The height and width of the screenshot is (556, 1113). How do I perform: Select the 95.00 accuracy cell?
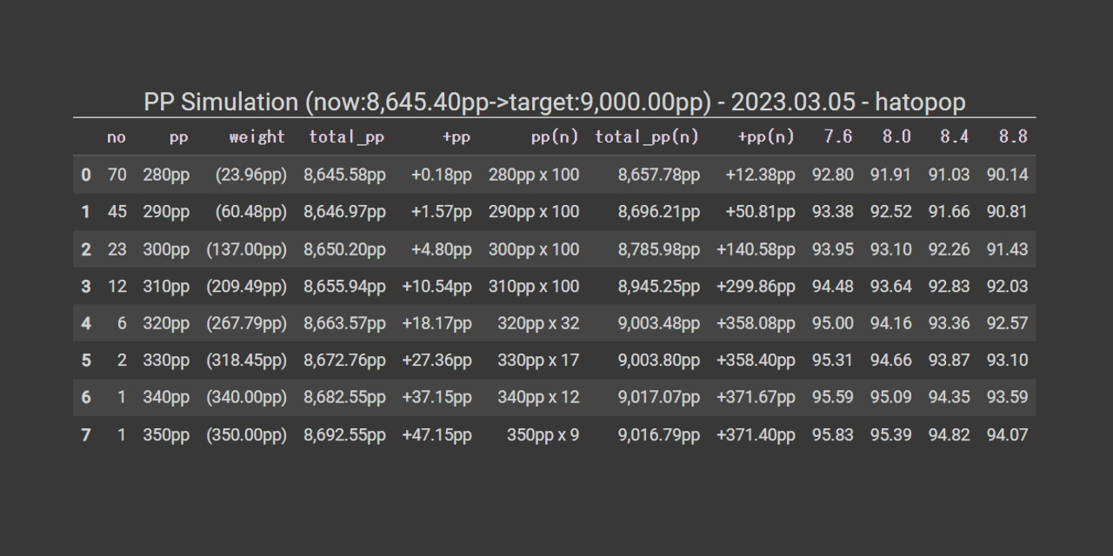[x=833, y=323]
